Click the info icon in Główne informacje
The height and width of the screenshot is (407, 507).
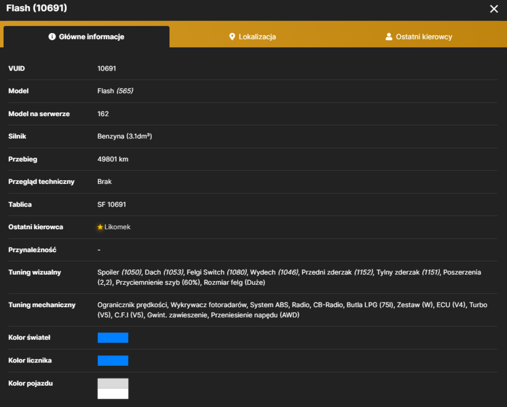click(x=52, y=36)
